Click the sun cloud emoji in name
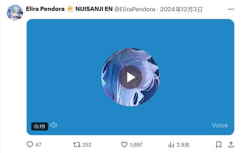 click(x=70, y=9)
